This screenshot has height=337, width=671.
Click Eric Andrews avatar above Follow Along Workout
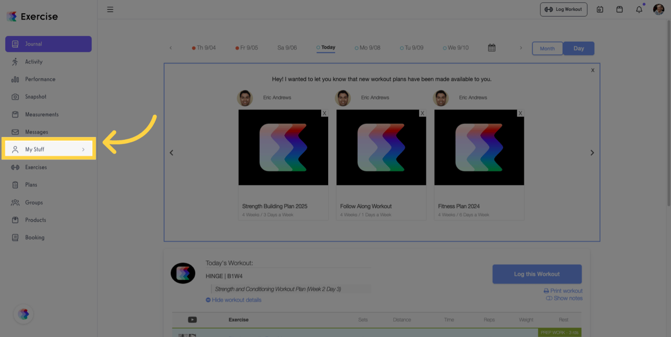pos(343,98)
